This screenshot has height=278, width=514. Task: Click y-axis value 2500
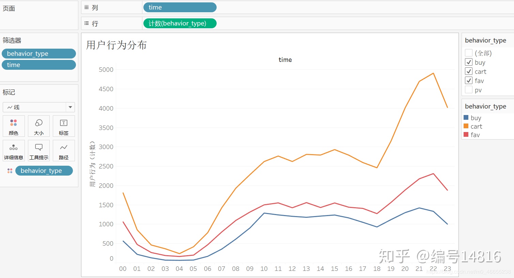[106, 166]
